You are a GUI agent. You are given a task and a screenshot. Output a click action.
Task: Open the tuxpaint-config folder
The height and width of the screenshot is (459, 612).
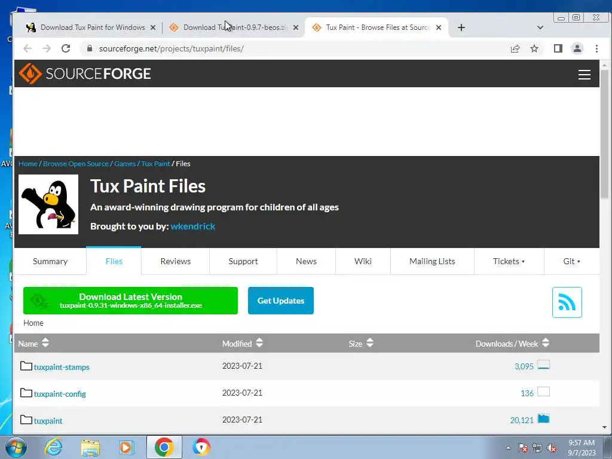tap(60, 394)
